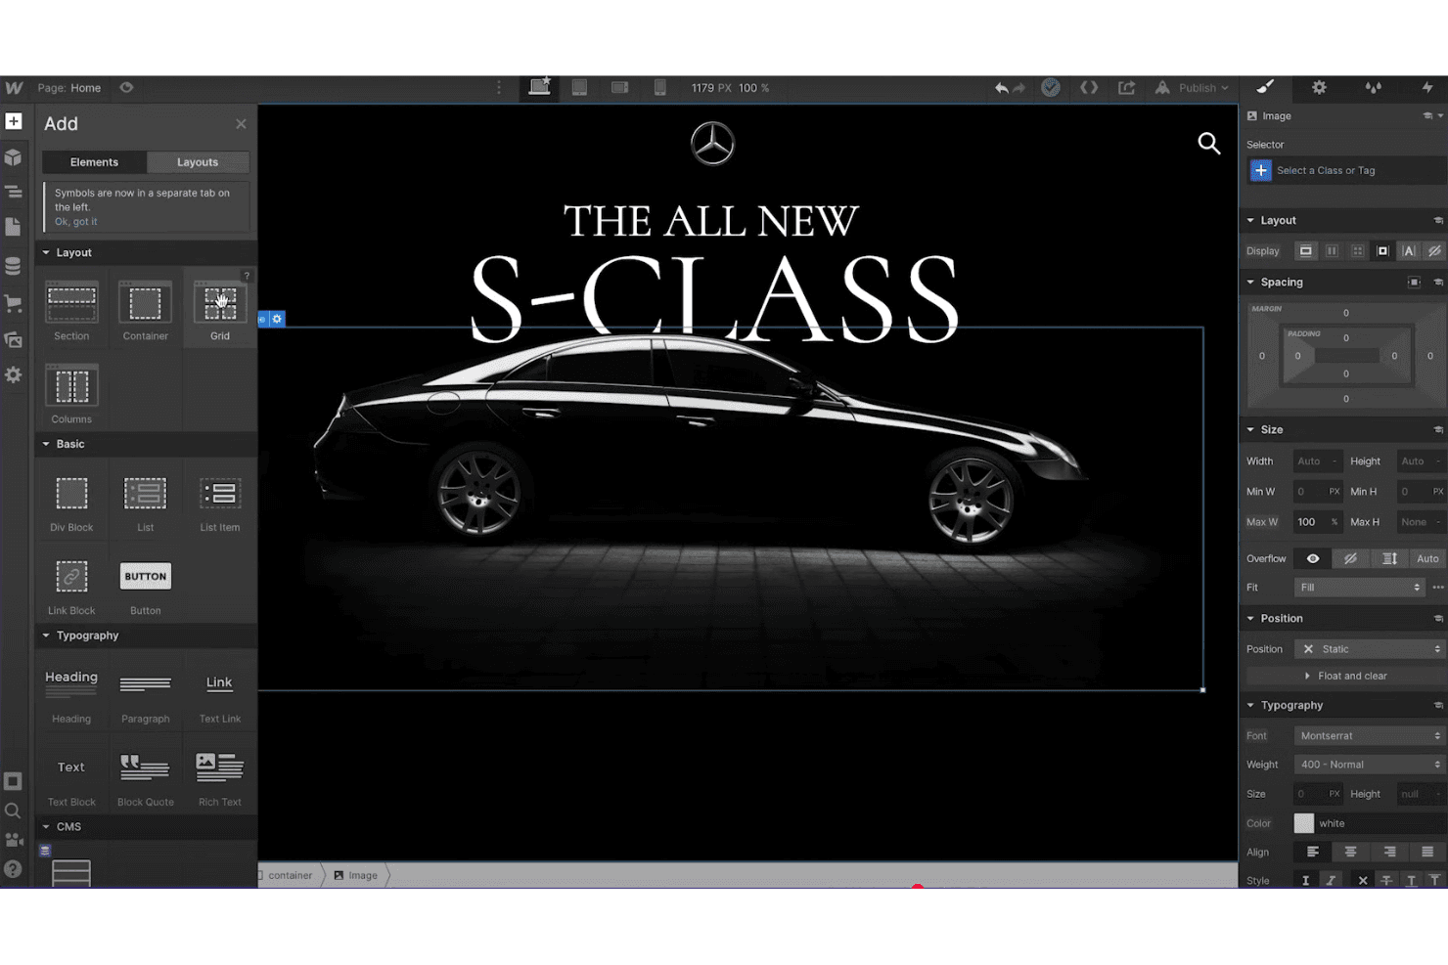Viewport: 1448px width, 965px height.
Task: Open the CMS Collections database icon
Action: coord(14,266)
